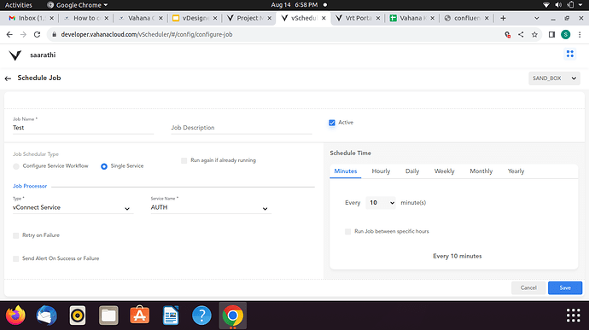The image size is (589, 330).
Task: Switch to the Weekly schedule tab
Action: coord(445,171)
